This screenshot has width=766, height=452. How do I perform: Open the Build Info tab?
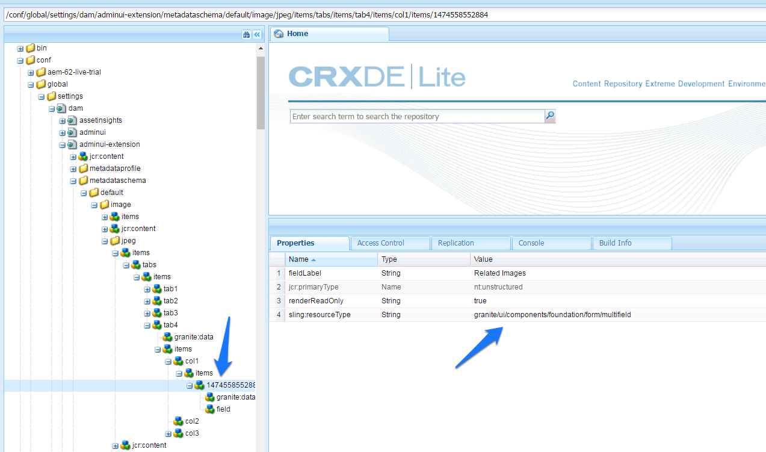point(632,243)
